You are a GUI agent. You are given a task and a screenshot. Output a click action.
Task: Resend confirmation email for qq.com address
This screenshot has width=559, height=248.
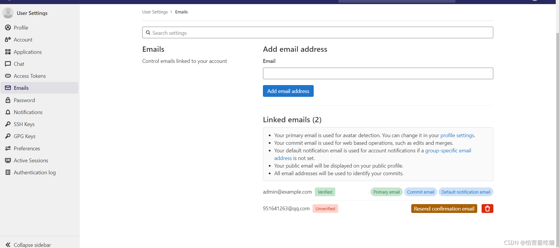(x=444, y=209)
